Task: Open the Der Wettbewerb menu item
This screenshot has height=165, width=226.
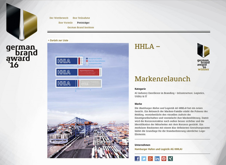Action: coord(59,18)
